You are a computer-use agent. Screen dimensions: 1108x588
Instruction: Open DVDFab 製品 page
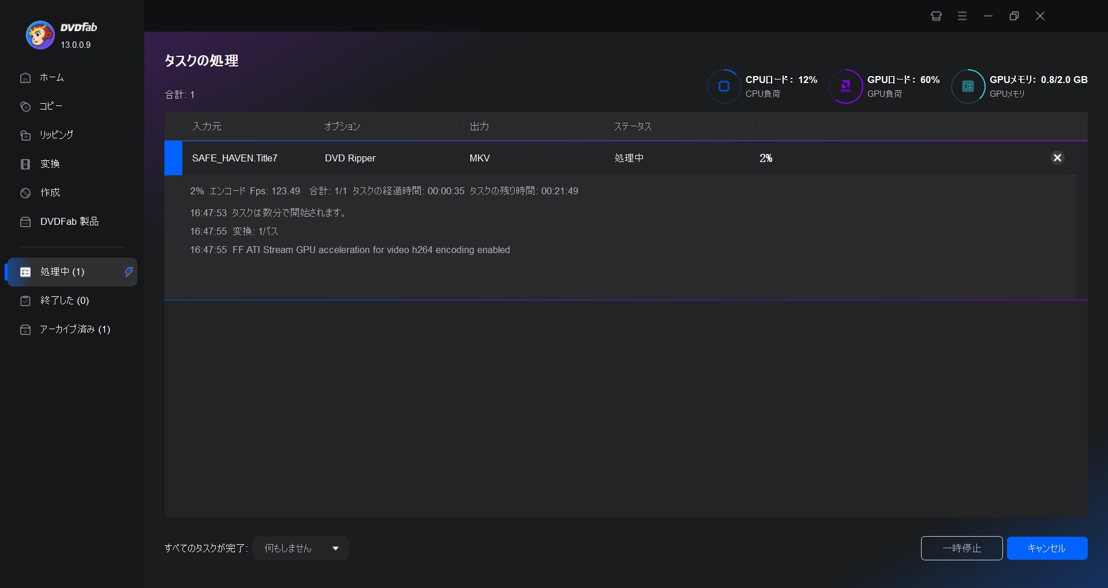click(69, 221)
